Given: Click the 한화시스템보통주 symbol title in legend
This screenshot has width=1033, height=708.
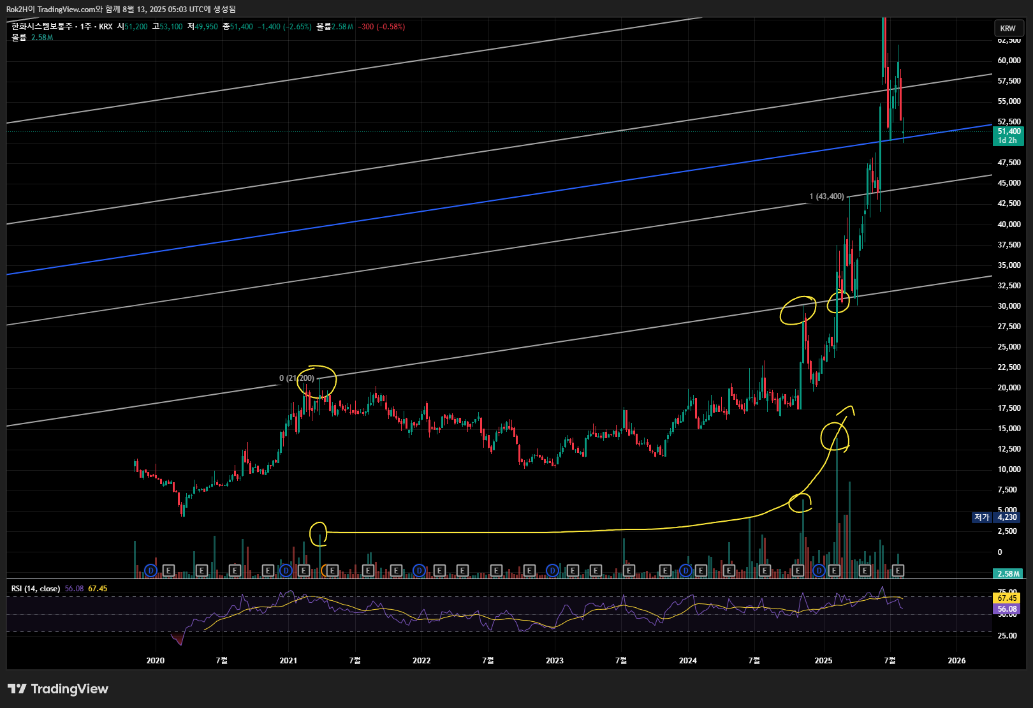Looking at the screenshot, I should pos(42,27).
